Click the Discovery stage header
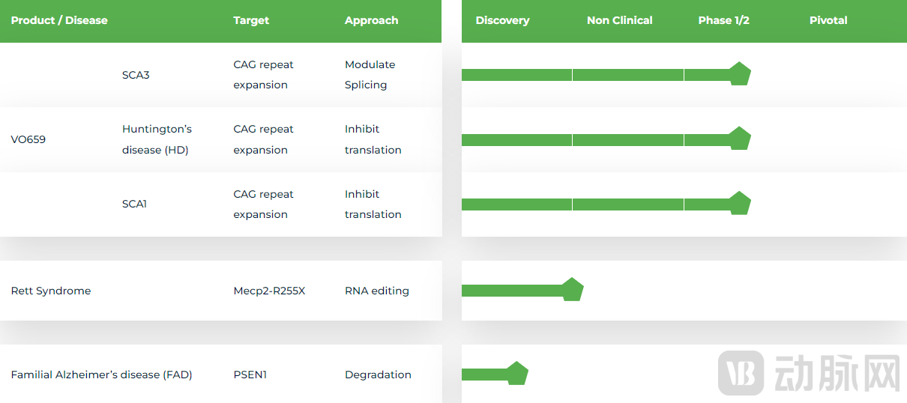 pyautogui.click(x=502, y=20)
